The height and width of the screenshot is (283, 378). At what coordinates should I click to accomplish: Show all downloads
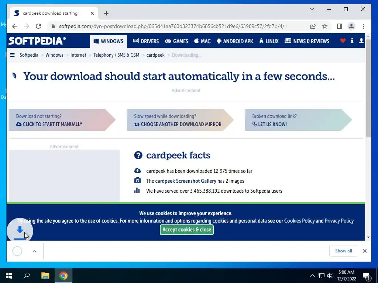[x=343, y=251]
